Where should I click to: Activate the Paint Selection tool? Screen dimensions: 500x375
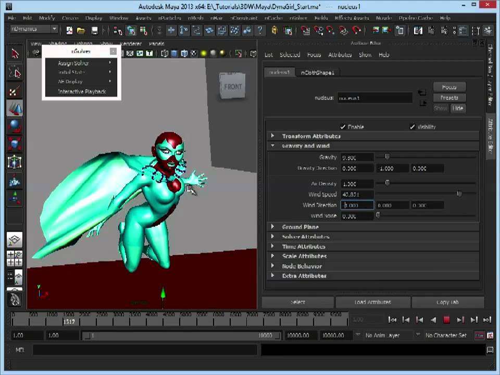pyautogui.click(x=15, y=92)
